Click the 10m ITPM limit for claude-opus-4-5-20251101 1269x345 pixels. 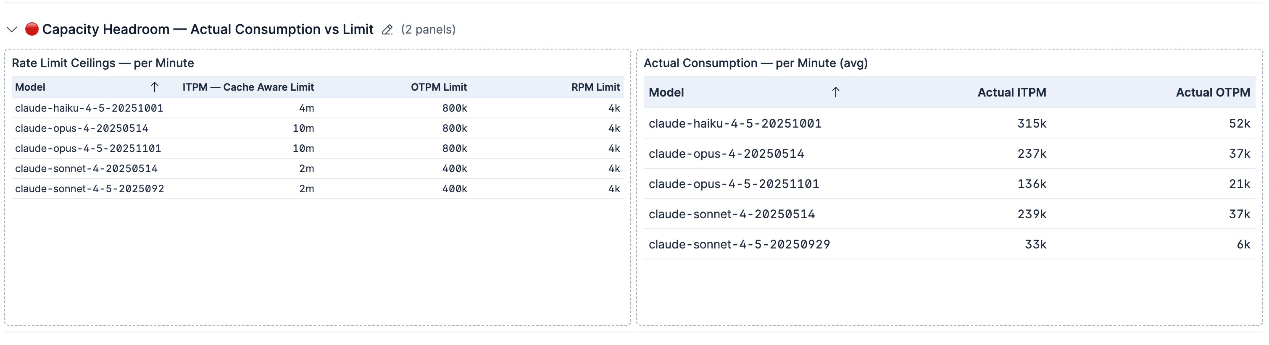click(x=303, y=148)
